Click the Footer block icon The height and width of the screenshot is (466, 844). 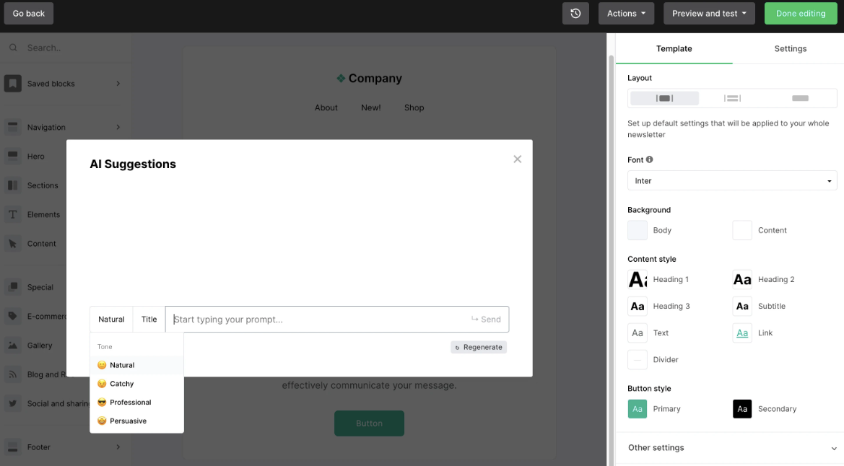point(13,447)
